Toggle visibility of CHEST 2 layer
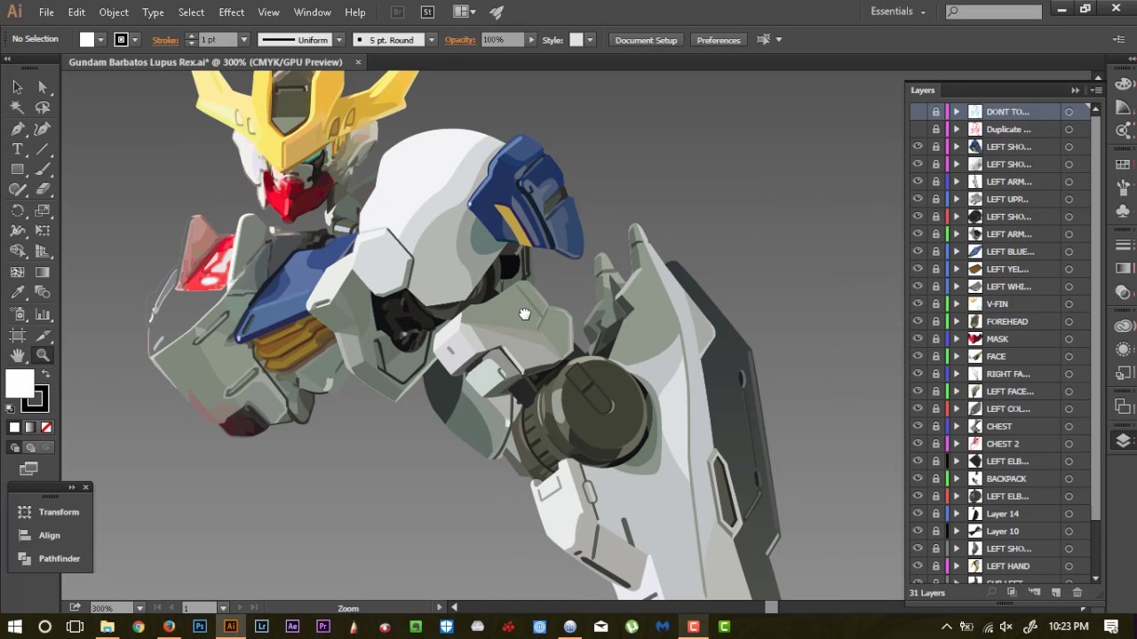 (x=918, y=444)
